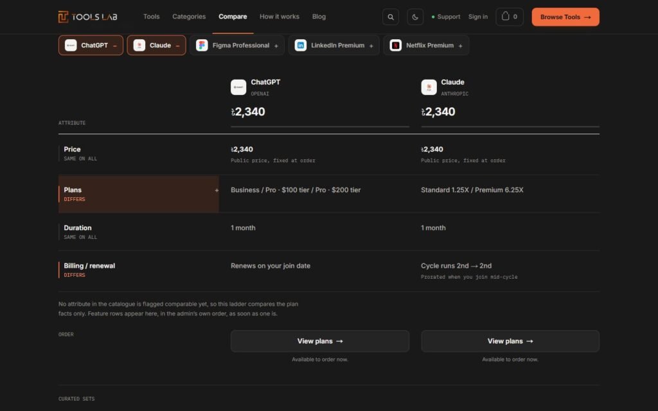Select the Duration attribute label
Image resolution: width=658 pixels, height=411 pixels.
click(x=78, y=228)
